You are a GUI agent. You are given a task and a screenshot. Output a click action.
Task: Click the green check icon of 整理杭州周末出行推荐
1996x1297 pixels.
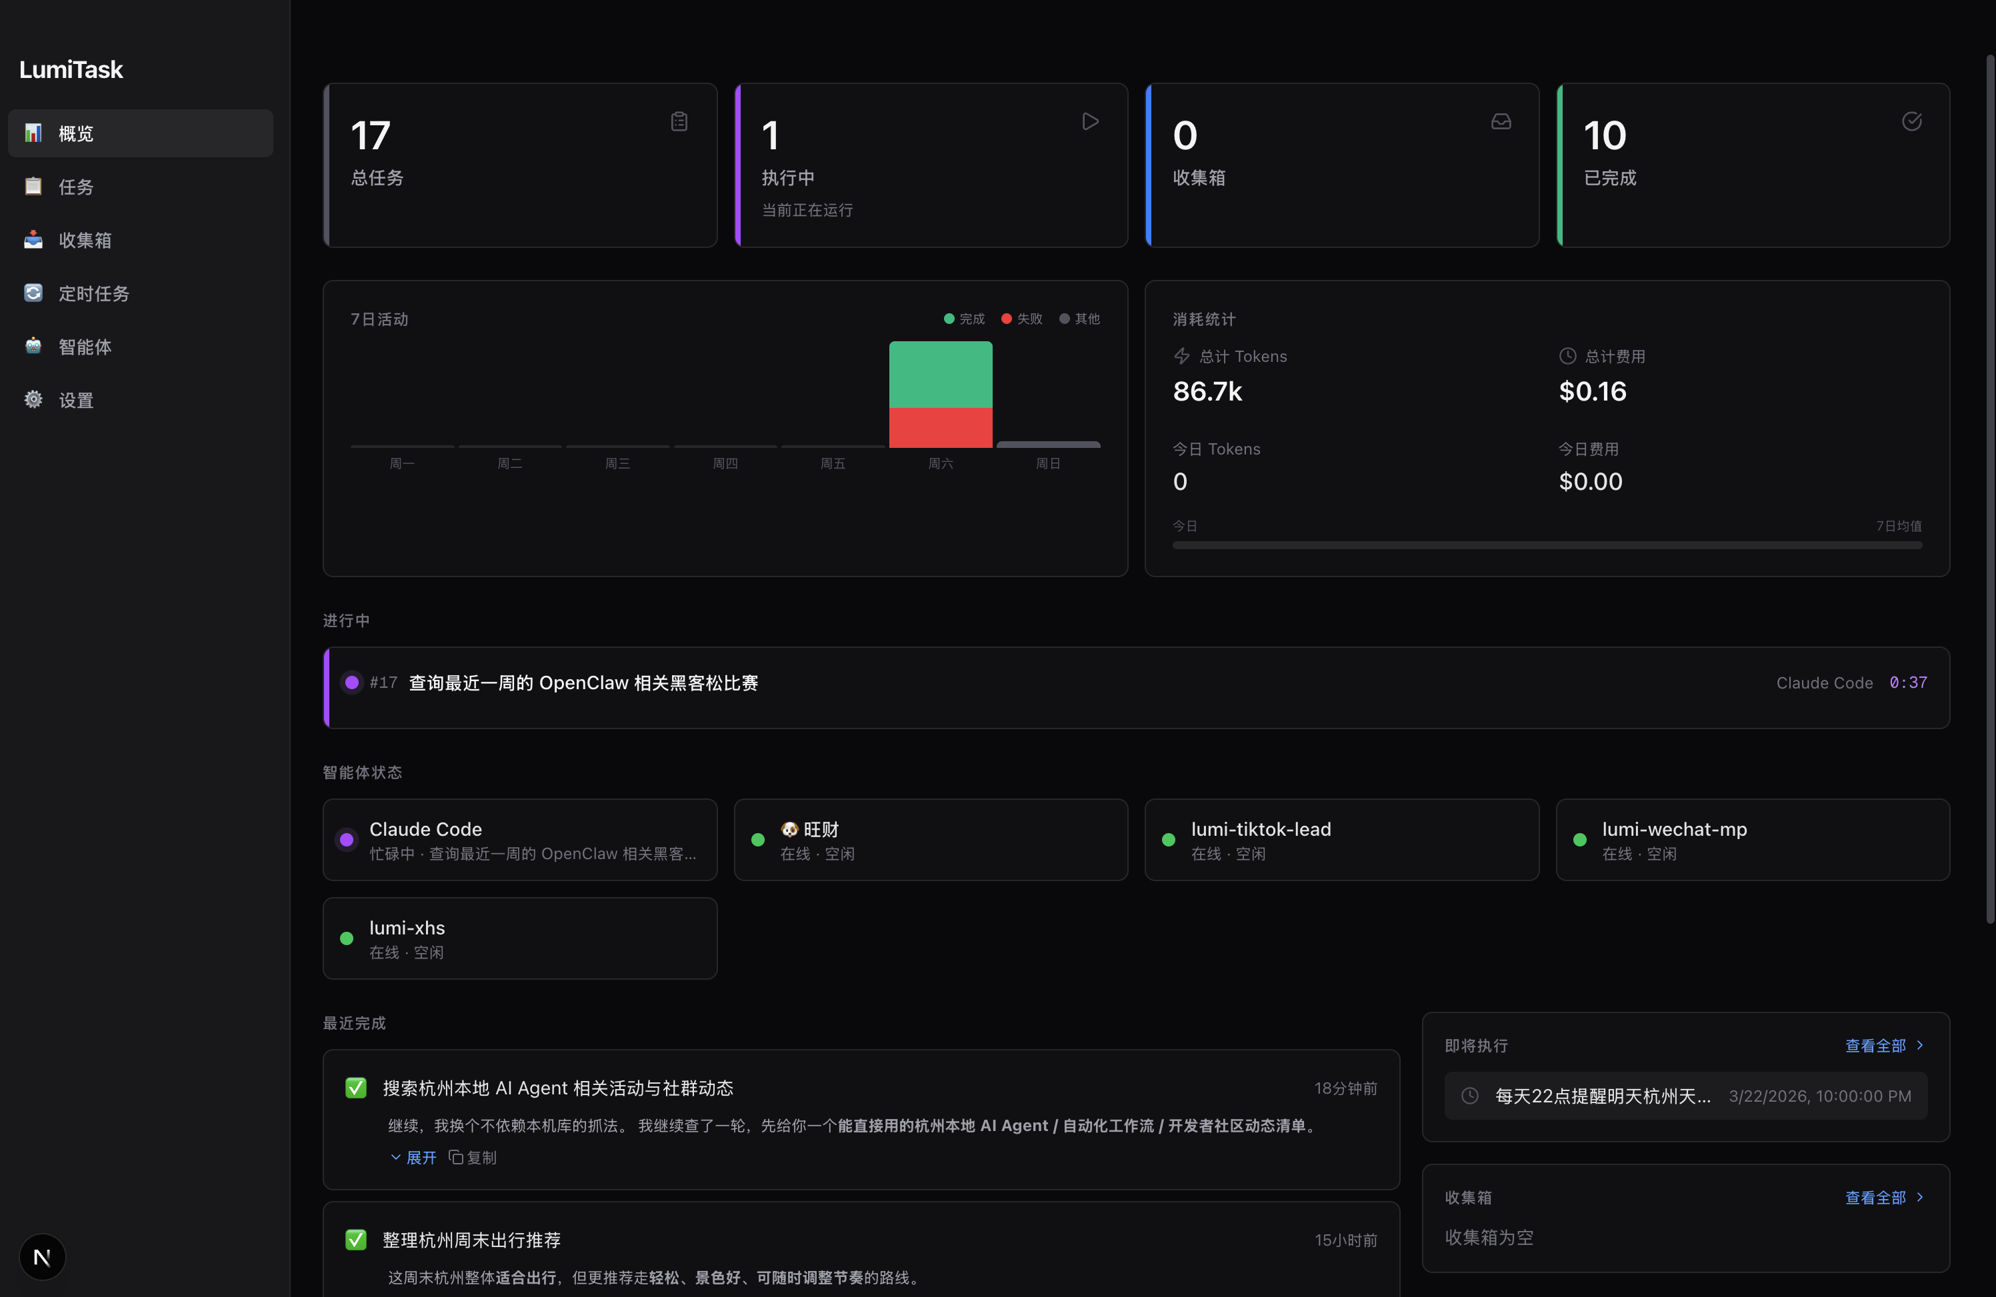(355, 1240)
